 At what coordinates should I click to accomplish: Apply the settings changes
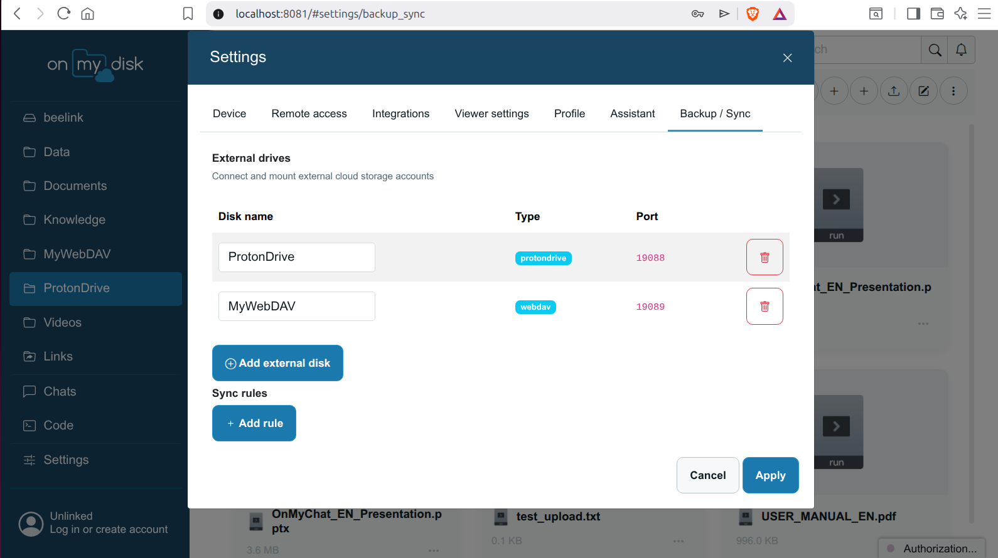point(770,475)
